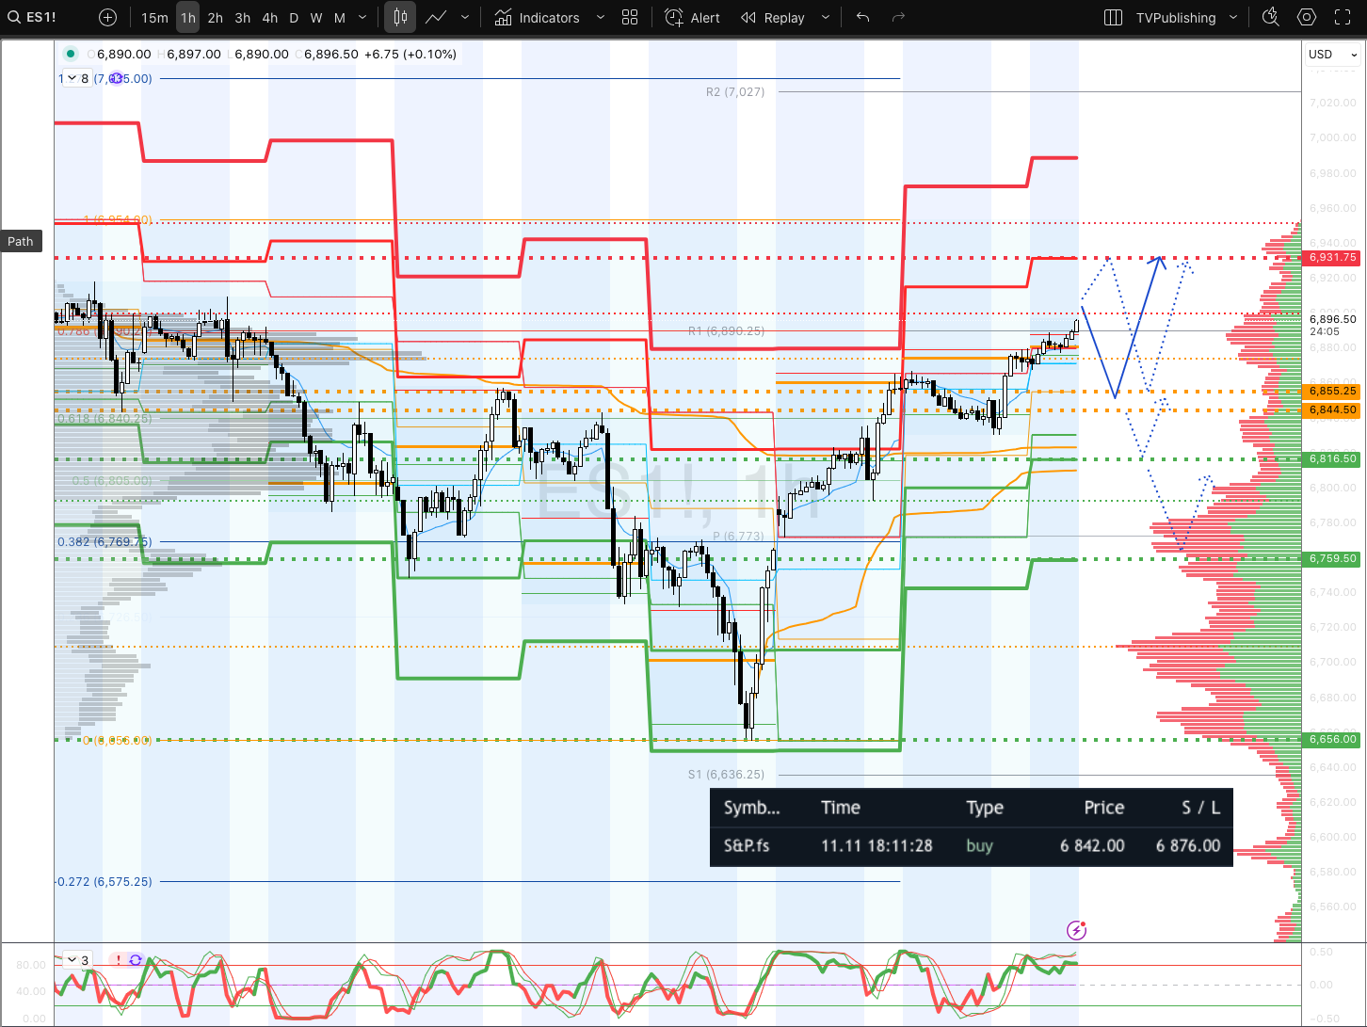Enter fullscreen mode
Viewport: 1367px width, 1027px height.
click(x=1343, y=18)
